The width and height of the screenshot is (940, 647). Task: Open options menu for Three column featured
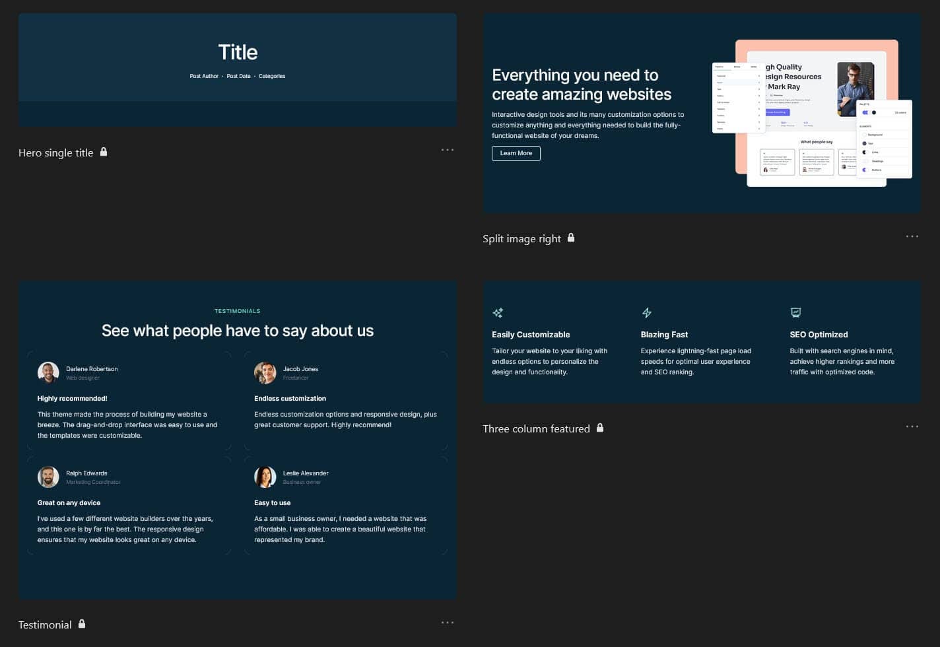coord(912,426)
